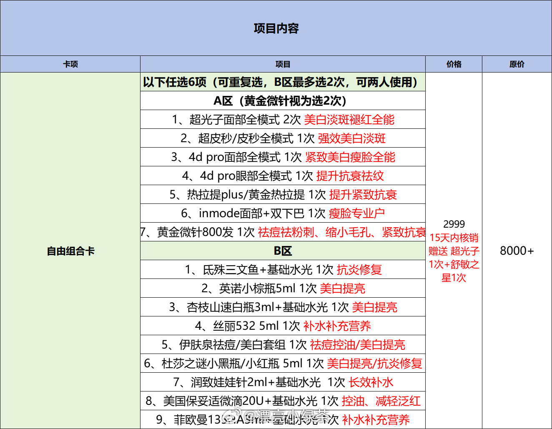
Task: Select row inmode面部+双下巴 1次
Action: point(283,213)
